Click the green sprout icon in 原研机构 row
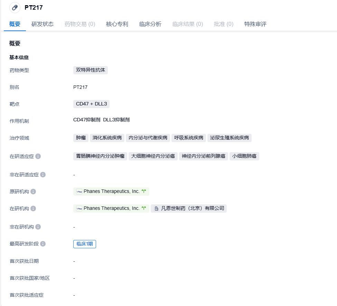The image size is (337, 306). [x=144, y=191]
